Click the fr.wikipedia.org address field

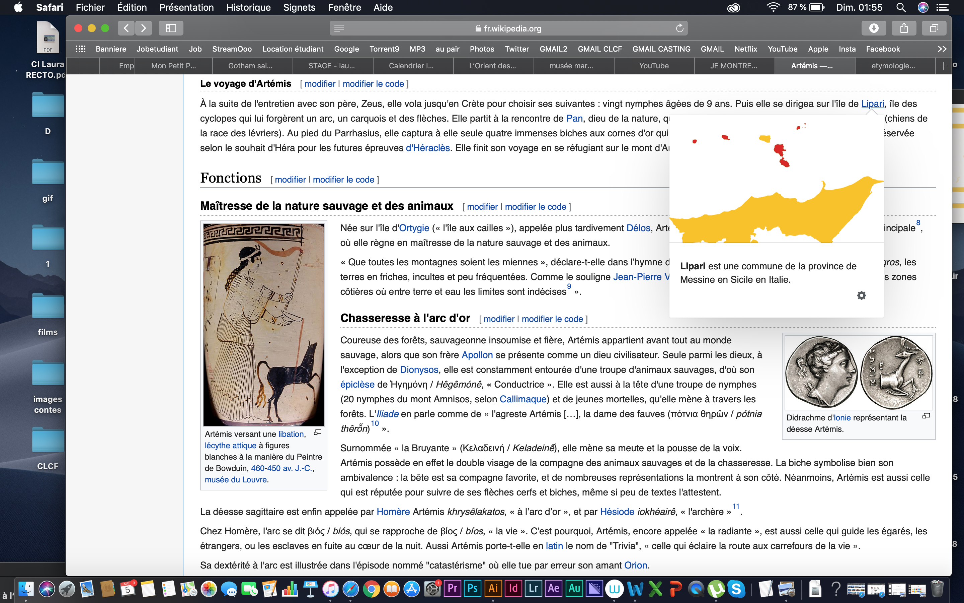click(x=508, y=28)
